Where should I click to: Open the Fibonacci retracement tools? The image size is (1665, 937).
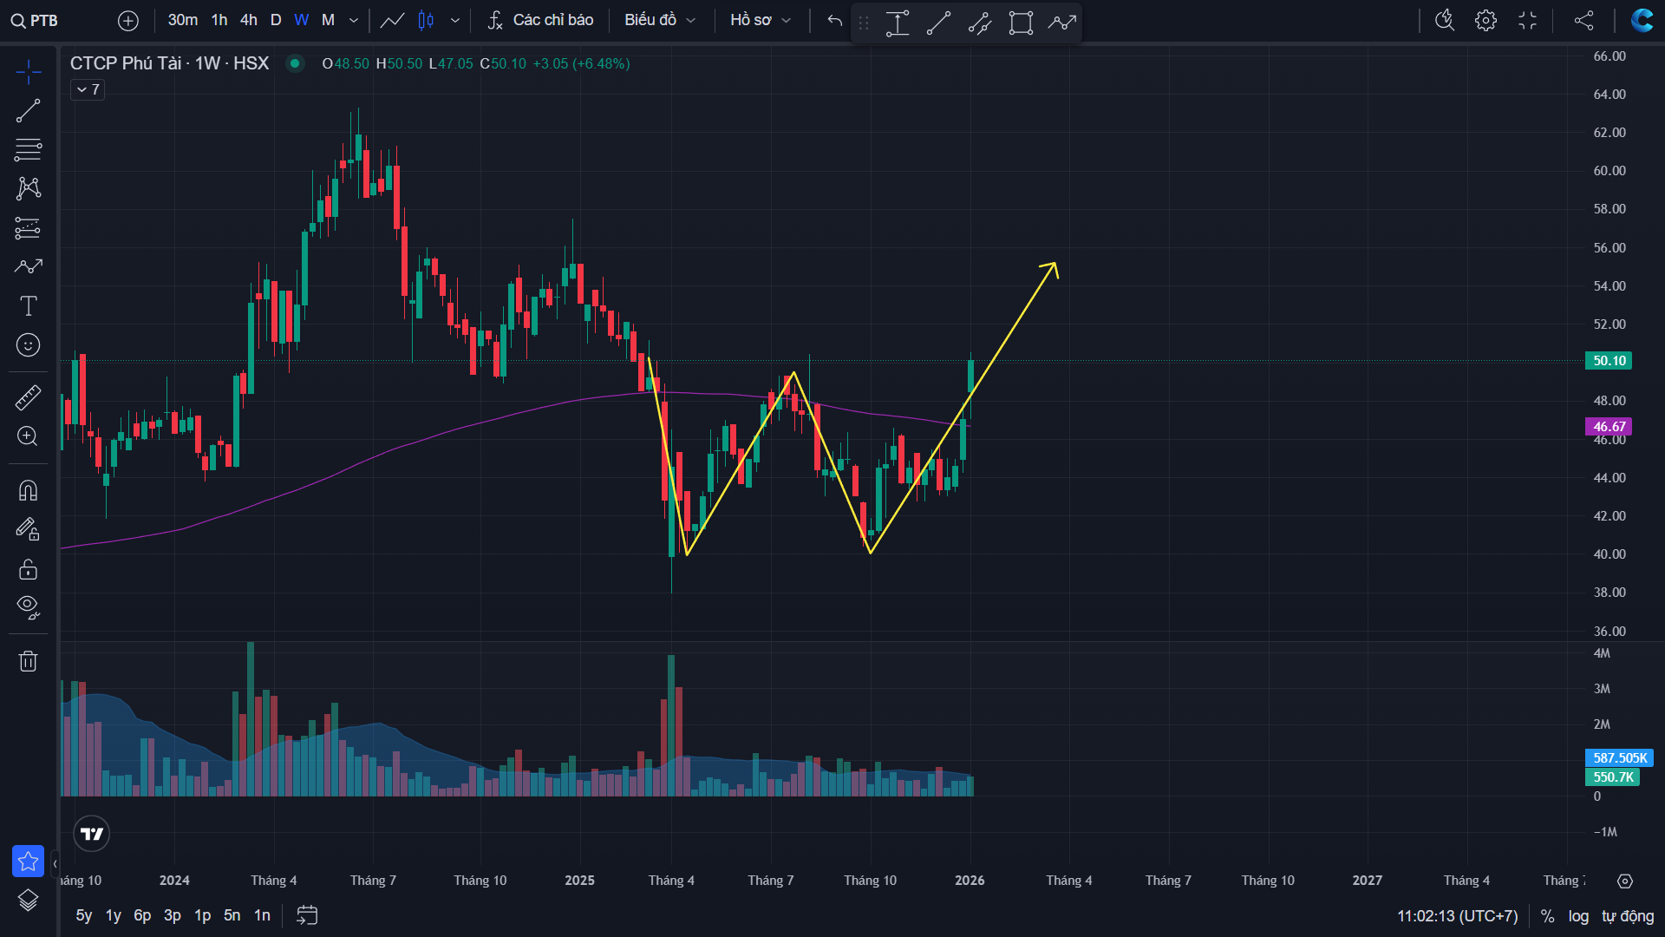tap(28, 150)
